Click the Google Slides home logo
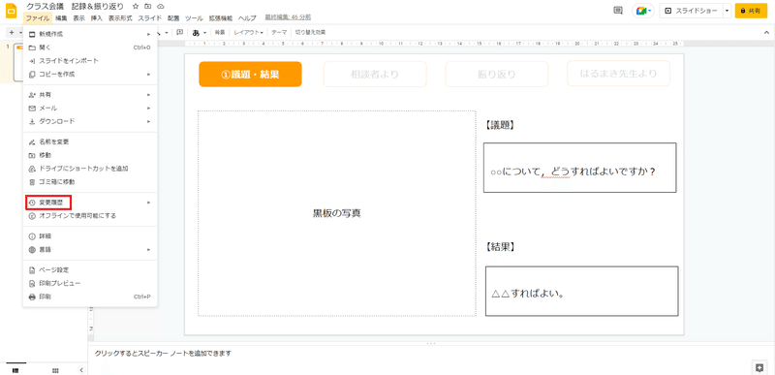Screen dimensions: 775x375 11,11
